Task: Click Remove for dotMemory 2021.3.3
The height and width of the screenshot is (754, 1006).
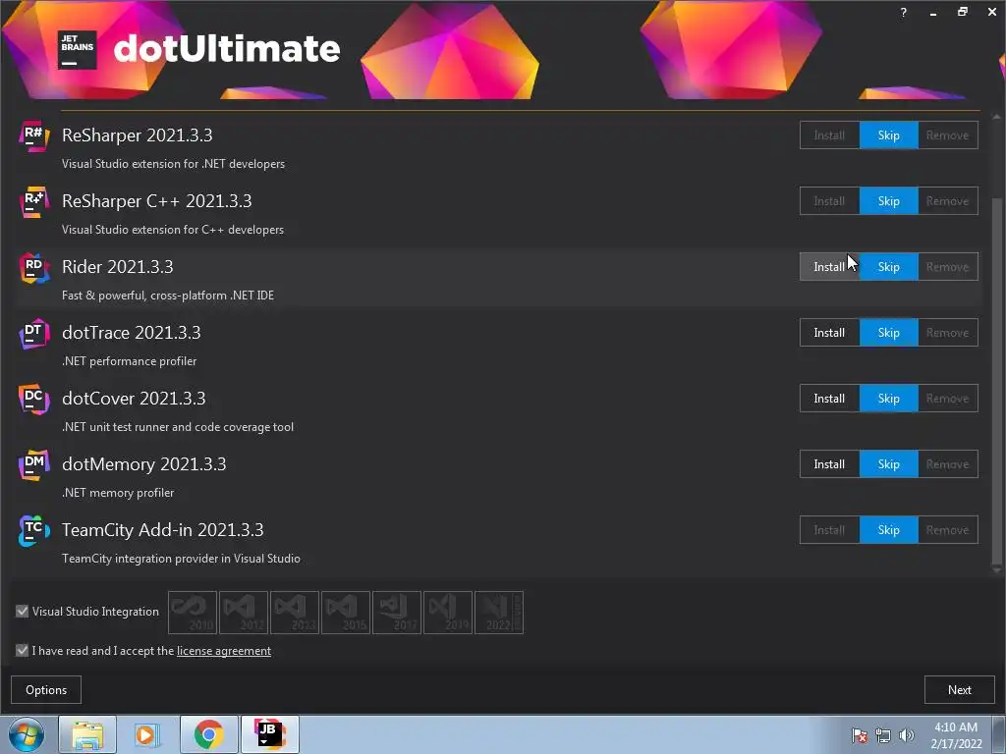Action: click(948, 464)
